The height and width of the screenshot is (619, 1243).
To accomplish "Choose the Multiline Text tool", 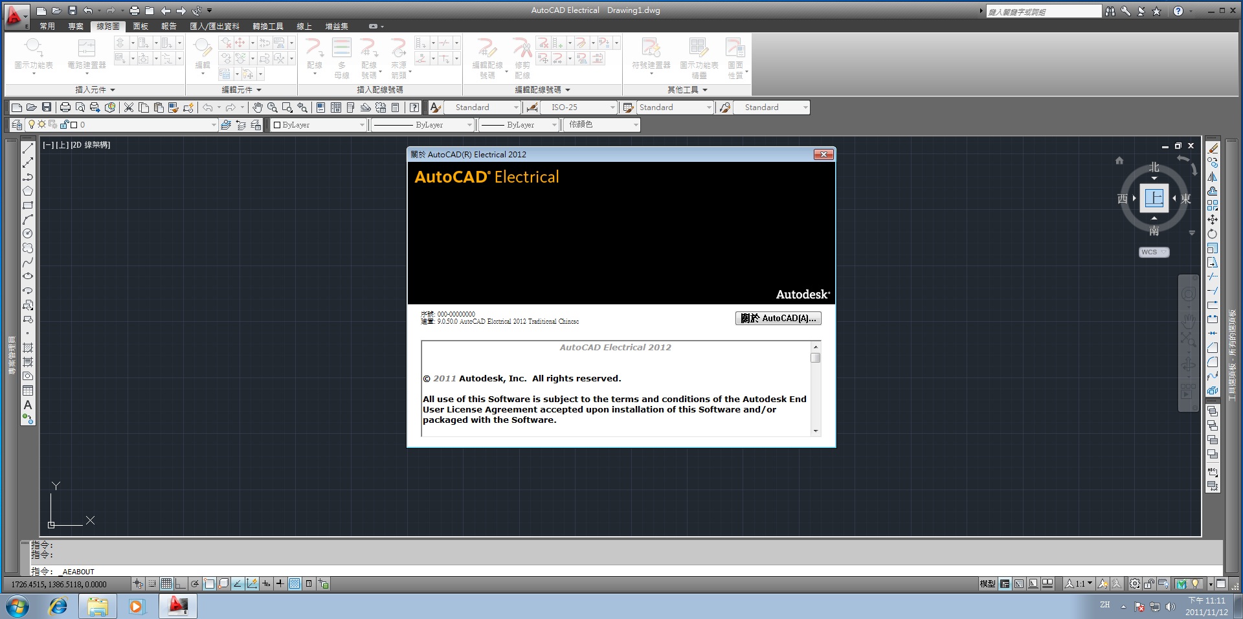I will [28, 405].
